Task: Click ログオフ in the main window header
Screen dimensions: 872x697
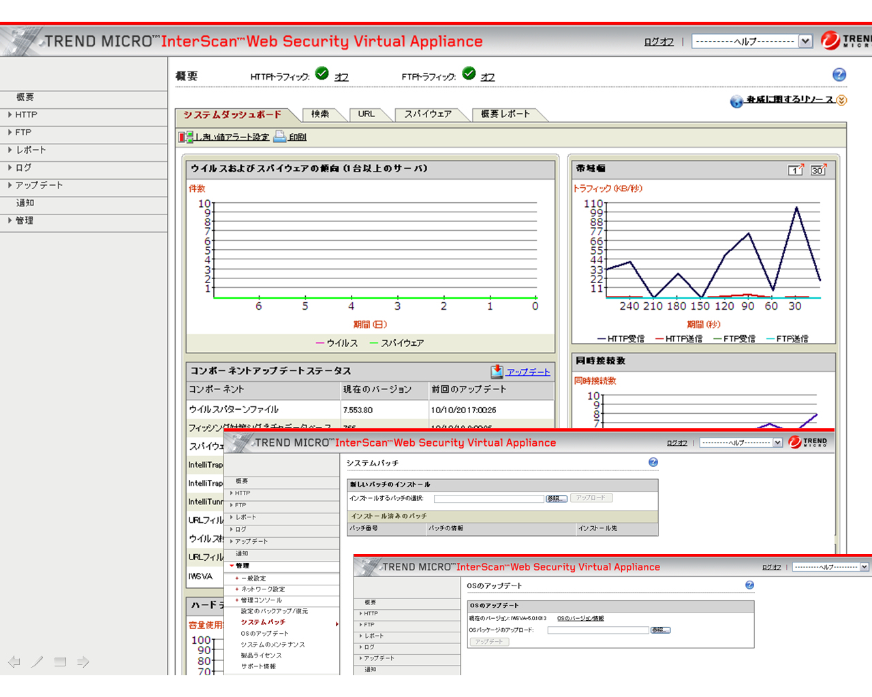Action: (659, 42)
